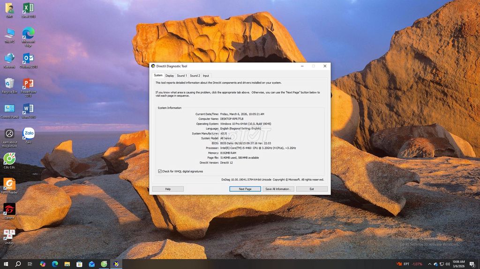Open Microsoft Store from the taskbar
Screen dimensions: 480x269
(x=79, y=264)
